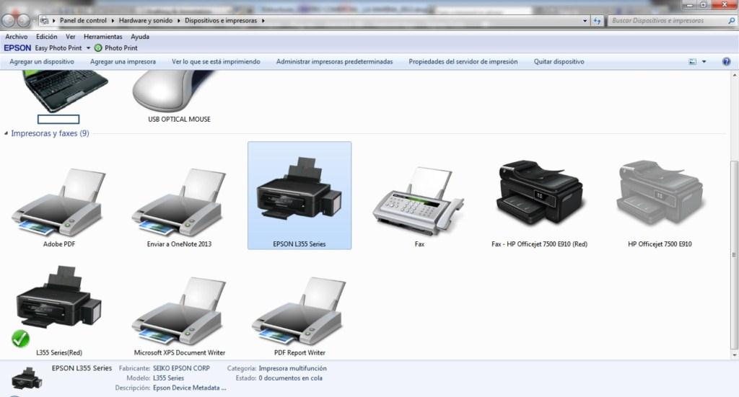Screen dimensions: 739x397
Task: Expand the arrow after Hardware y sonido
Action: pyautogui.click(x=179, y=21)
